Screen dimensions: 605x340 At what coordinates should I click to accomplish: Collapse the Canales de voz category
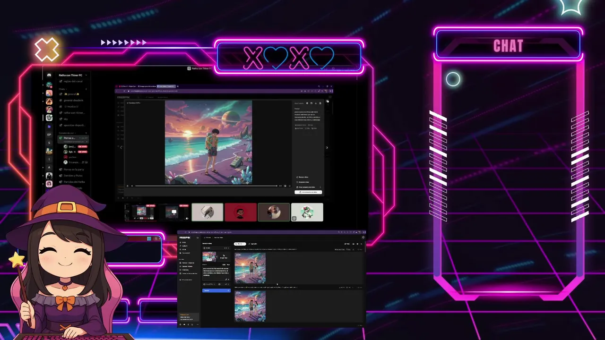tap(68, 133)
